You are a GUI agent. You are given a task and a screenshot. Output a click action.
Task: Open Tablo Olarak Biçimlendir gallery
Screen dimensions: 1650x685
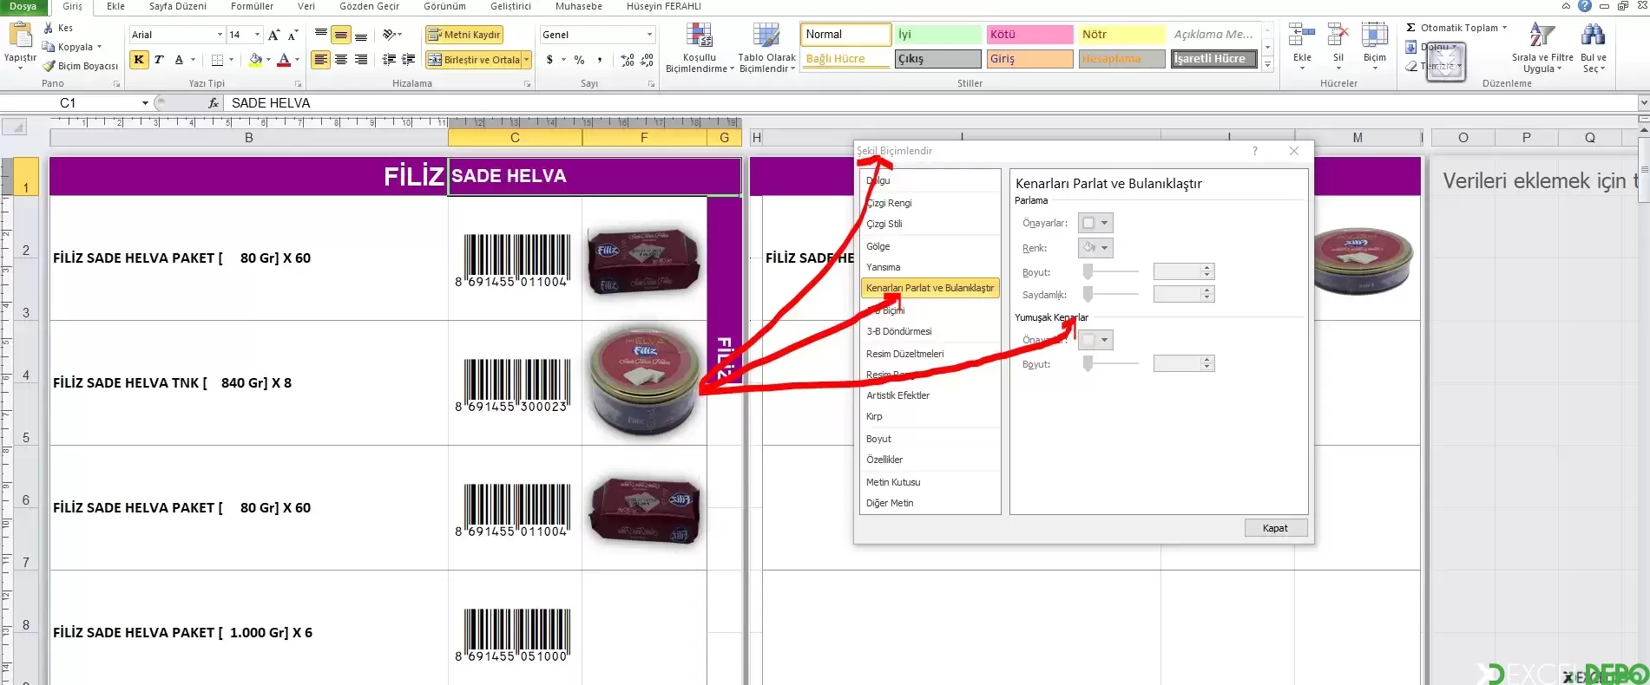[x=766, y=48]
